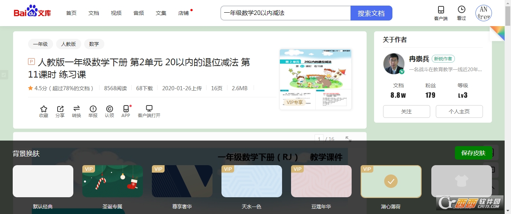
Task: Open the APP phone icon under the title
Action: [126, 109]
